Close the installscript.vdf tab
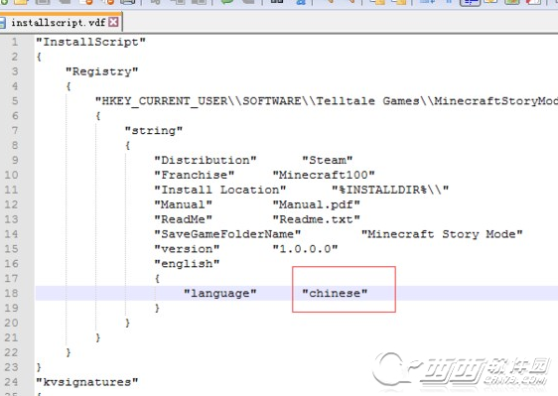This screenshot has height=396, width=558. 113,22
